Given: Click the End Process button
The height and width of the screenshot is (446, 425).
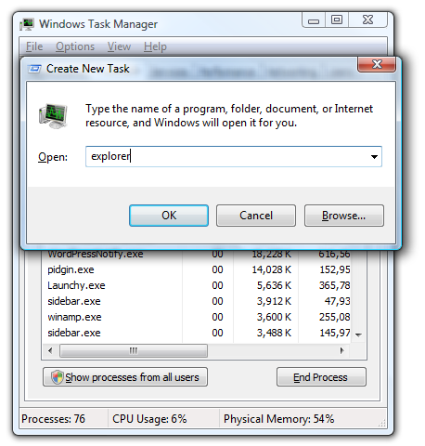Looking at the screenshot, I should coord(321,377).
